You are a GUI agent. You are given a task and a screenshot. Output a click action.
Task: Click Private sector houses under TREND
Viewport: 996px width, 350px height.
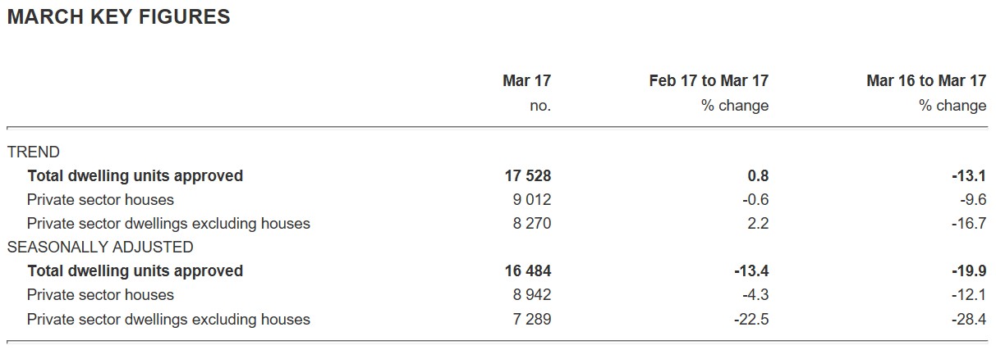pyautogui.click(x=100, y=199)
